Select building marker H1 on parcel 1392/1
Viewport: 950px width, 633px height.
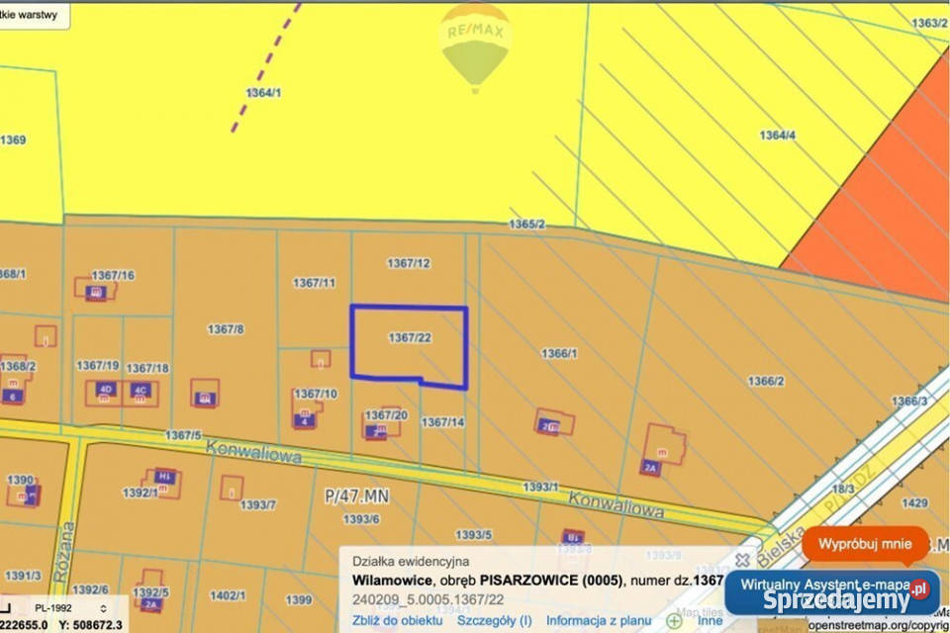(x=164, y=476)
